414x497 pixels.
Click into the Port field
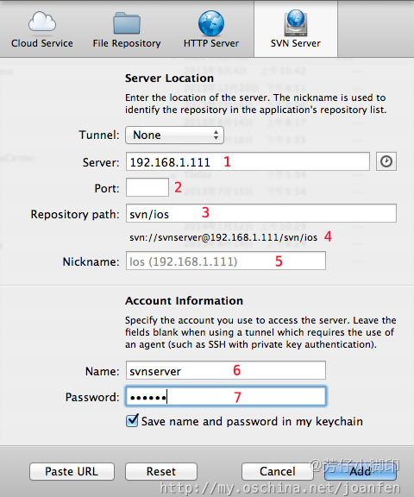click(147, 187)
